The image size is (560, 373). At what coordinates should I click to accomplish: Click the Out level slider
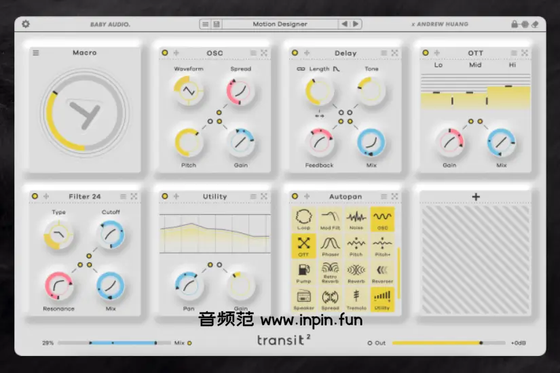click(x=449, y=343)
